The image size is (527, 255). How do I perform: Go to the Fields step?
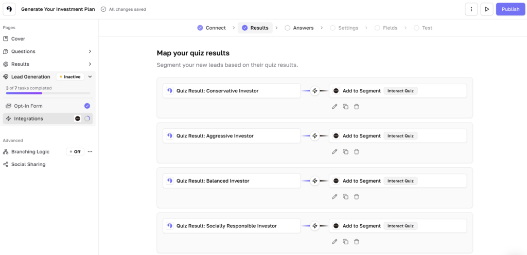(386, 28)
